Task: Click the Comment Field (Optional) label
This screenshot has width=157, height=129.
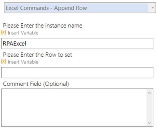Action: coord(36,84)
